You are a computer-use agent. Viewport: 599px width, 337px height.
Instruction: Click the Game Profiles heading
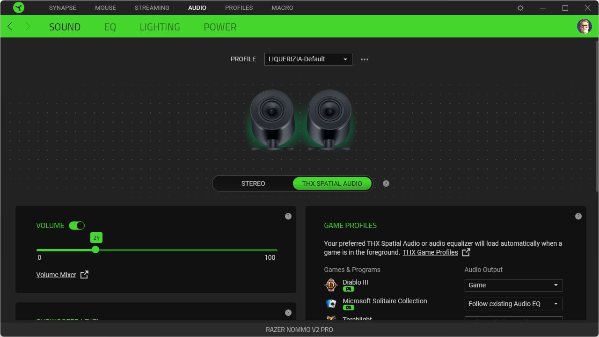click(x=351, y=226)
